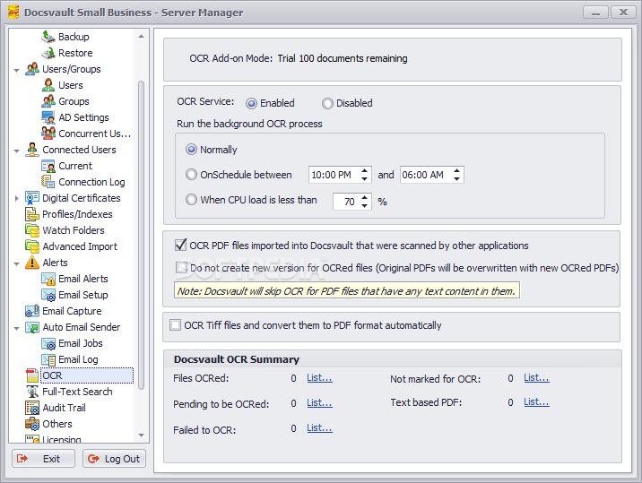Enable OCR Tiff files convert checkbox
Image resolution: width=642 pixels, height=483 pixels.
(175, 325)
